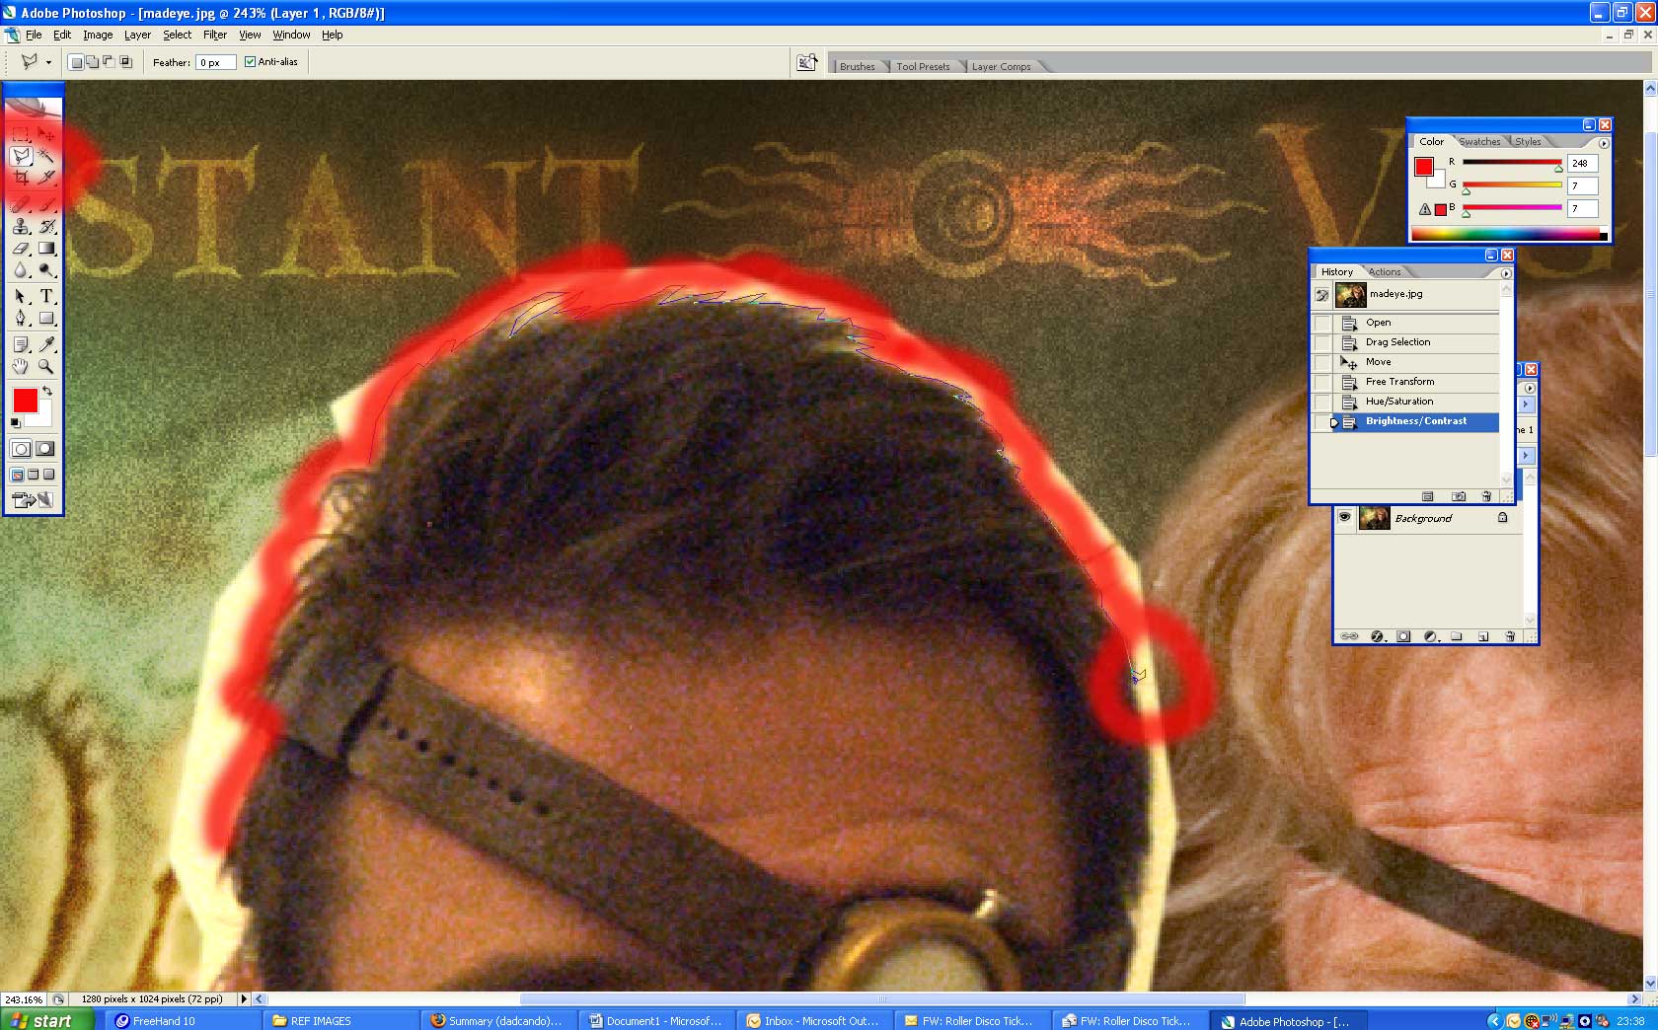Select the Move tool in toolbox
1658x1030 pixels.
point(46,133)
